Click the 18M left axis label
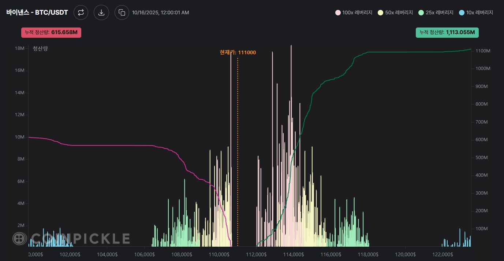 point(19,48)
